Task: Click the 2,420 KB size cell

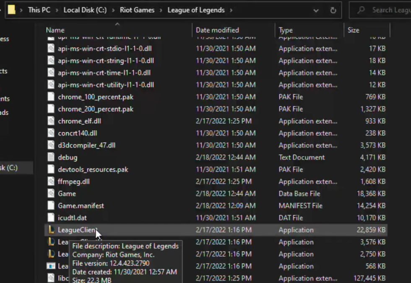Action: click(373, 169)
